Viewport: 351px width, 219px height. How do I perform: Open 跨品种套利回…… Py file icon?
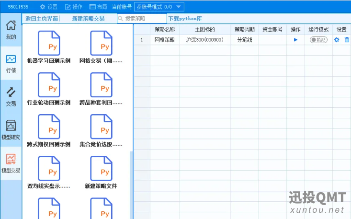(x=101, y=85)
